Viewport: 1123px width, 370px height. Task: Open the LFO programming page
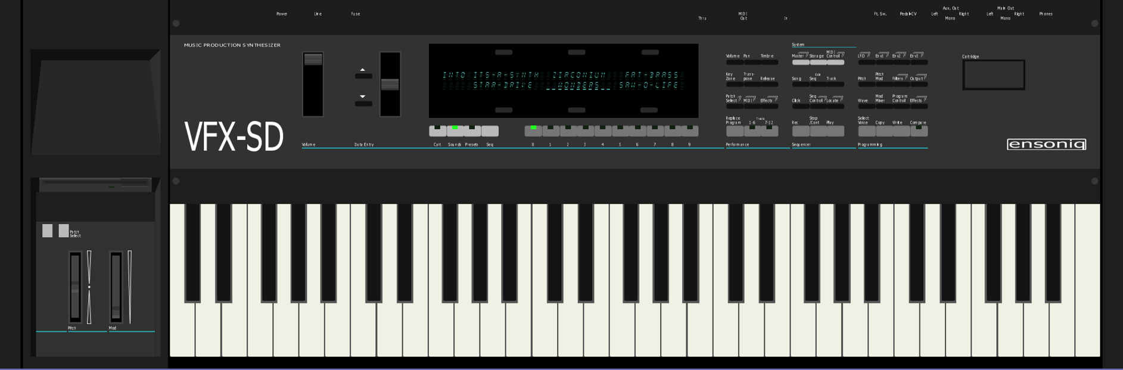[x=867, y=62]
